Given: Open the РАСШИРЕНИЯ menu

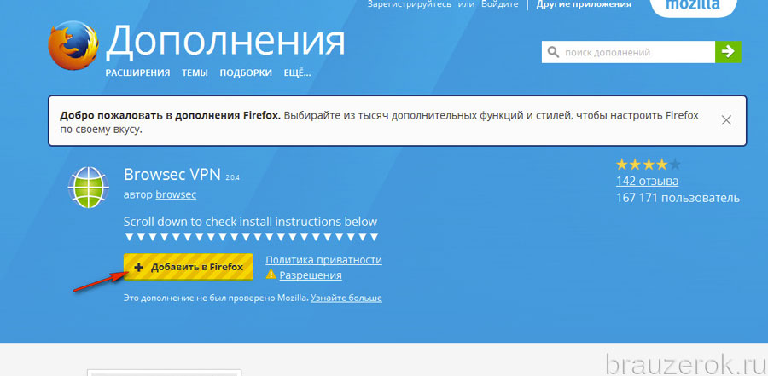Looking at the screenshot, I should (137, 73).
